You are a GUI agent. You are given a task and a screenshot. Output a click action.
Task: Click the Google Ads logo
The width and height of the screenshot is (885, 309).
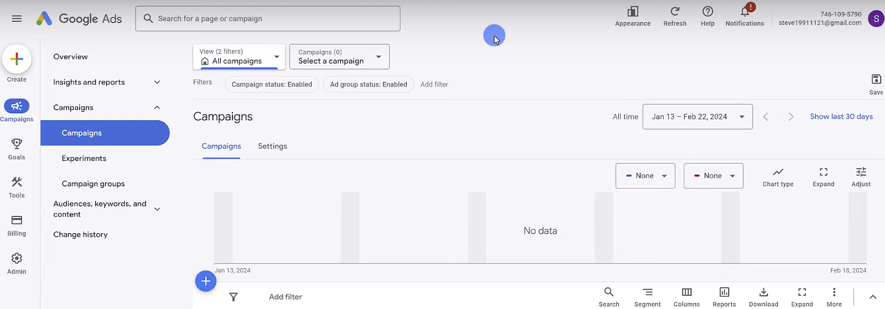[x=79, y=19]
